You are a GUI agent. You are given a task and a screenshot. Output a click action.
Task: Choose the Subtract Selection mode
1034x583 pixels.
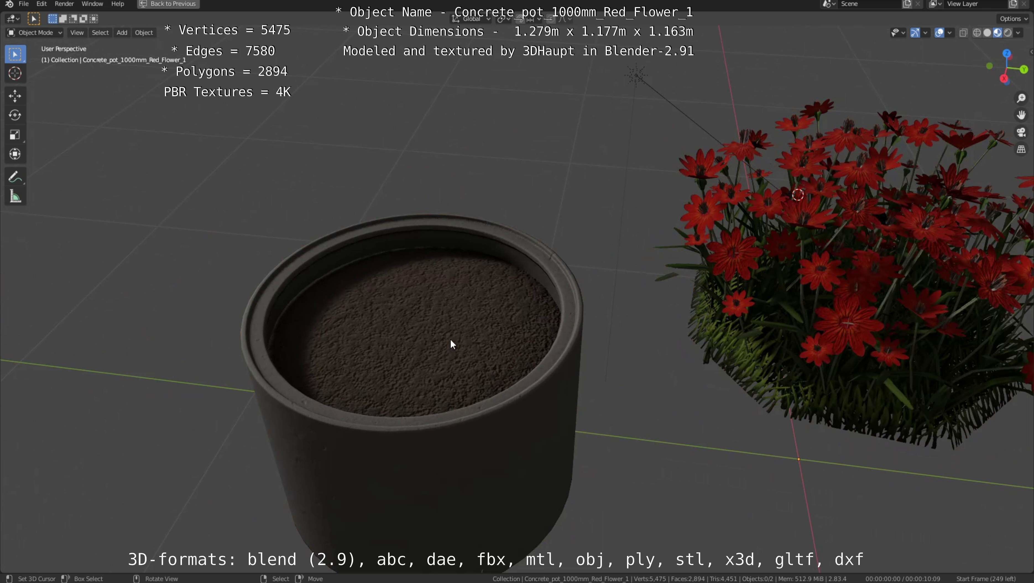tap(73, 19)
